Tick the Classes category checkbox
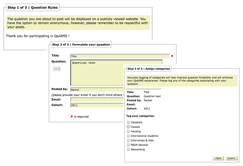Image resolution: width=243 pixels, height=166 pixels. 128,127
